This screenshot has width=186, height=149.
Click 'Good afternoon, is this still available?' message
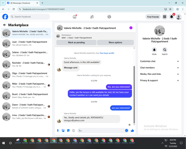point(82,62)
